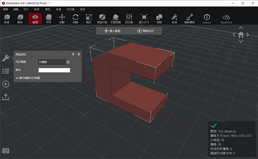Open the File (檔案) menu
The image size is (258, 159).
5,9
